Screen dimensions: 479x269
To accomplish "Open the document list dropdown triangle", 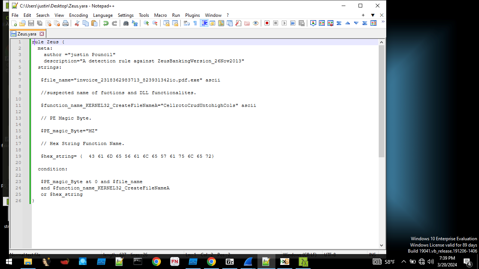I will [x=373, y=15].
